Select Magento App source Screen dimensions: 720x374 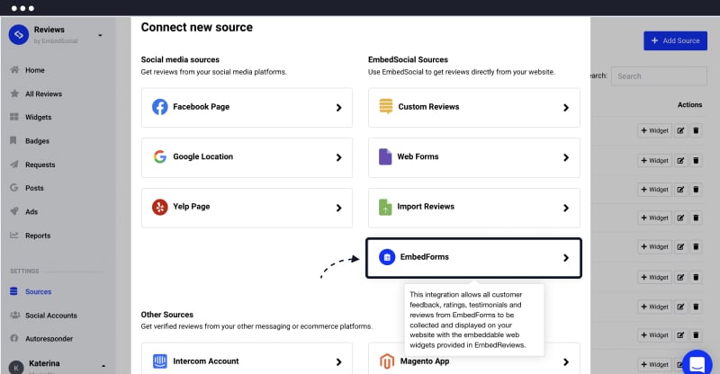pos(474,359)
